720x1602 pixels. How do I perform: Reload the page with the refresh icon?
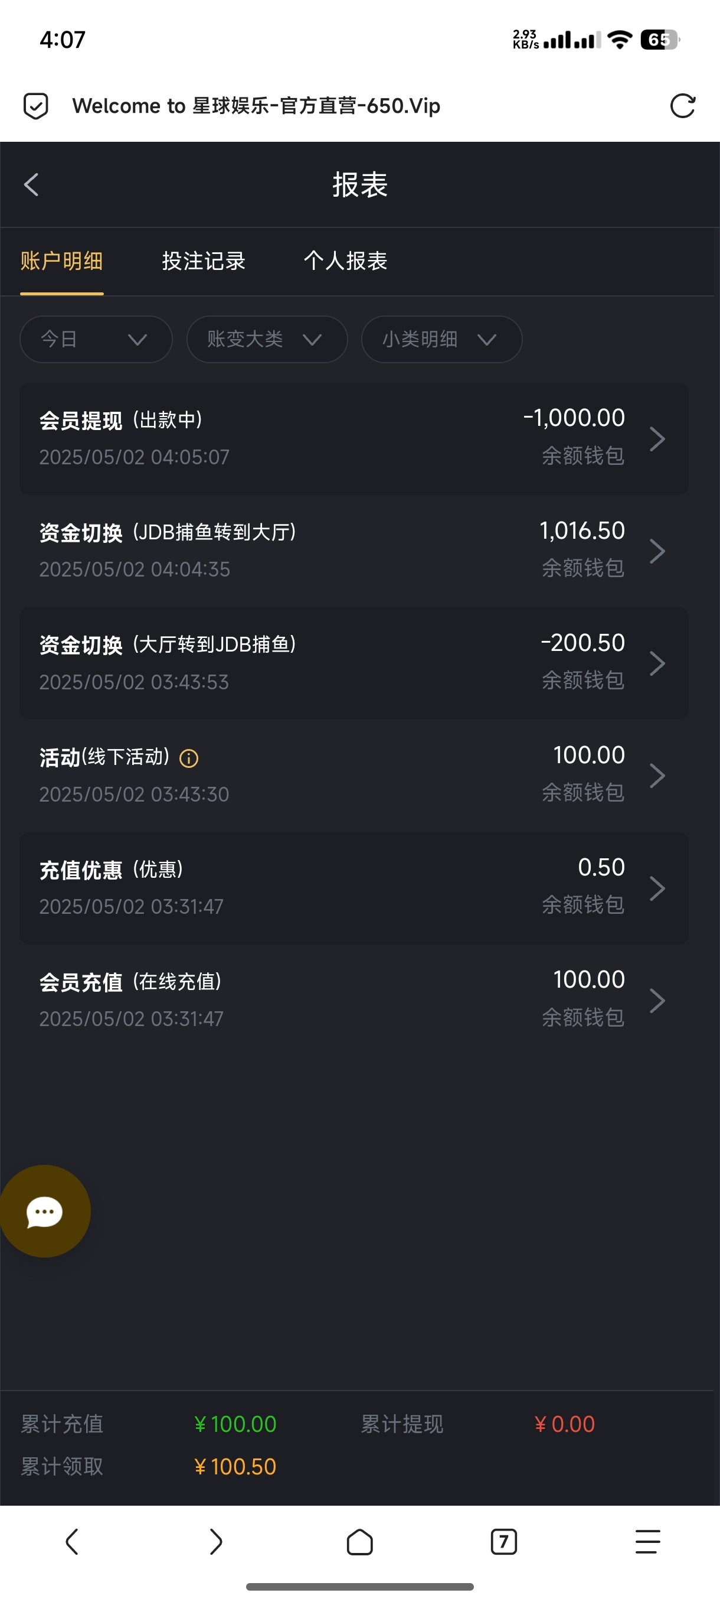(682, 106)
